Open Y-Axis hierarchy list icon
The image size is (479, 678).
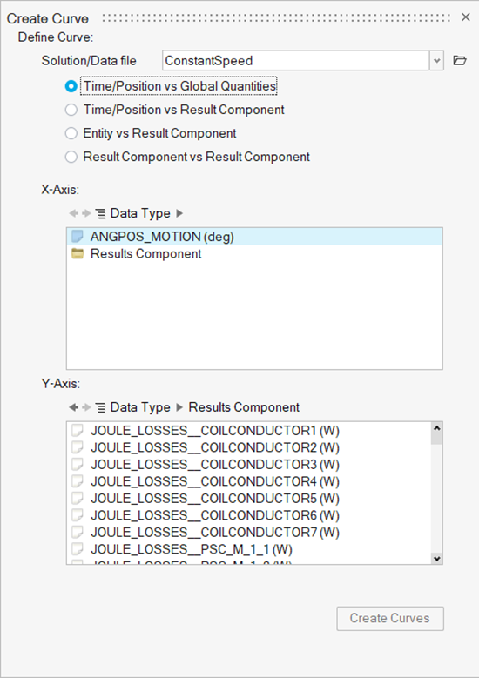[x=100, y=407]
